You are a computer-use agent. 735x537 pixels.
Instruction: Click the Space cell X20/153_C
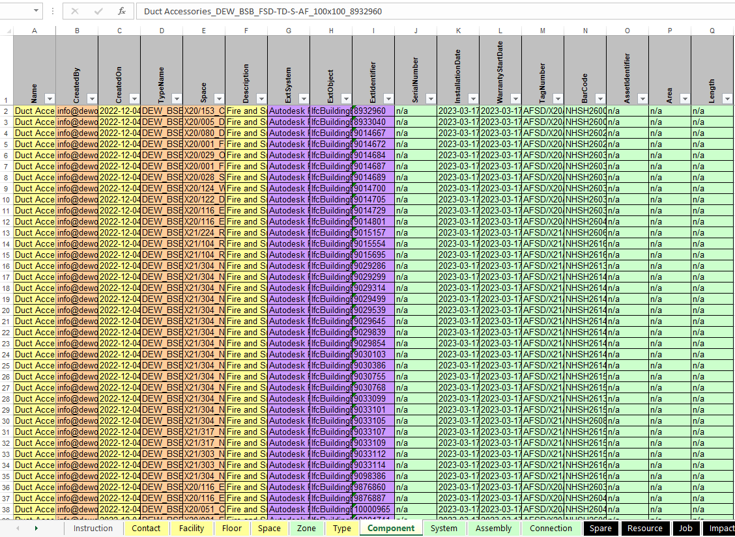click(x=204, y=111)
